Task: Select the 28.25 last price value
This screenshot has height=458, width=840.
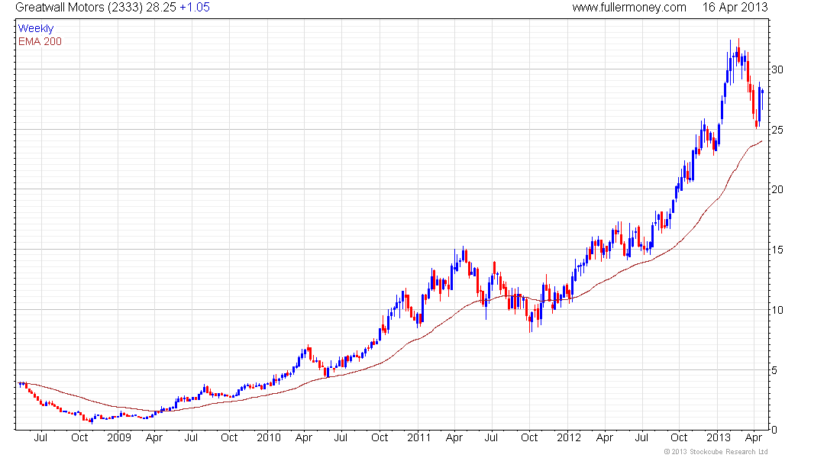Action: pyautogui.click(x=162, y=8)
